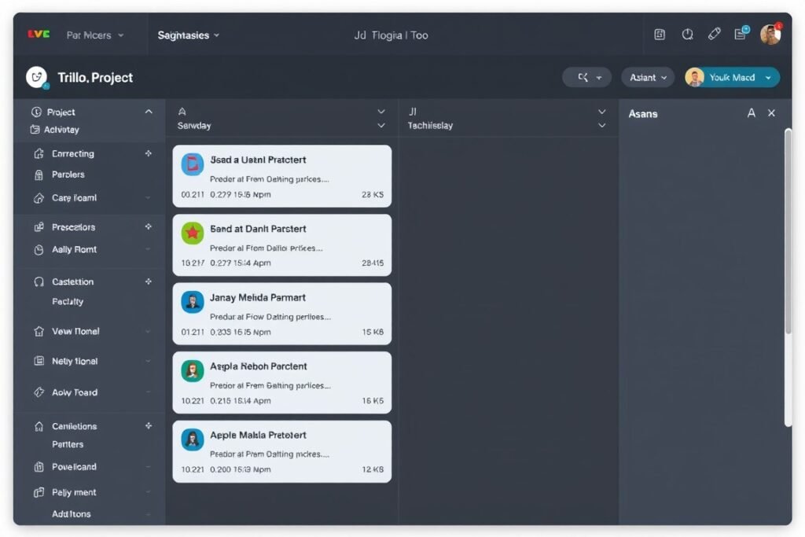Click the Trillo. Project board title
This screenshot has height=537, width=805.
click(x=95, y=78)
